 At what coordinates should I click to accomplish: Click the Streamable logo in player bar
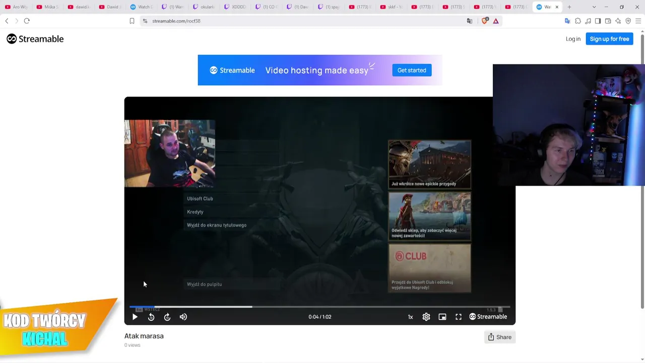click(x=488, y=317)
